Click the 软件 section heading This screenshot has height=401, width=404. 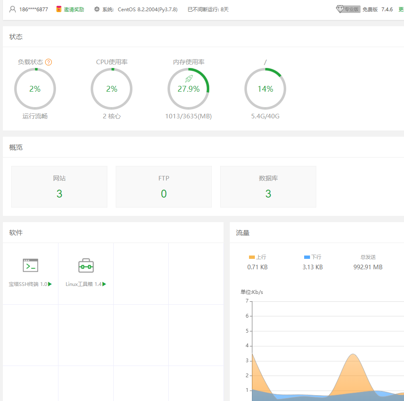click(16, 233)
